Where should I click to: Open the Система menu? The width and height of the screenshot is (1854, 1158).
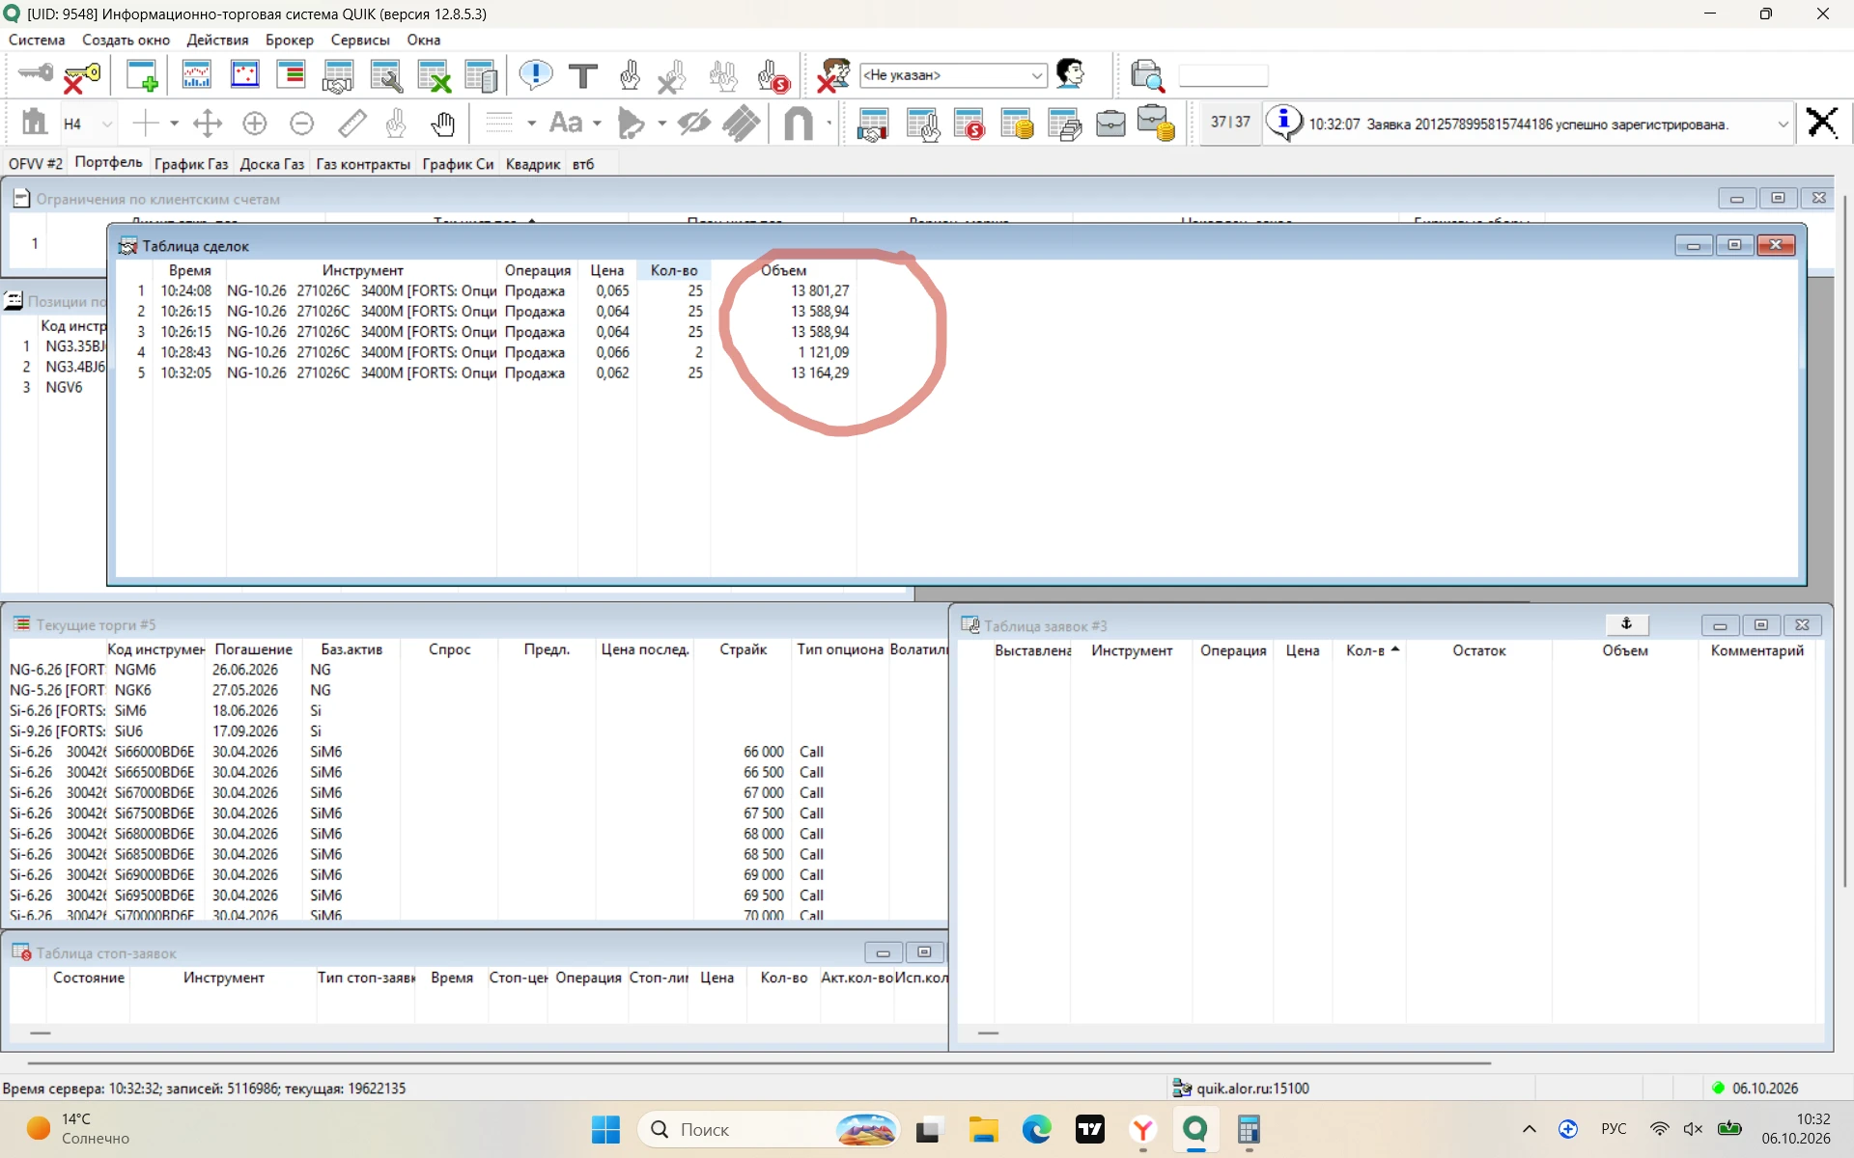click(x=37, y=41)
